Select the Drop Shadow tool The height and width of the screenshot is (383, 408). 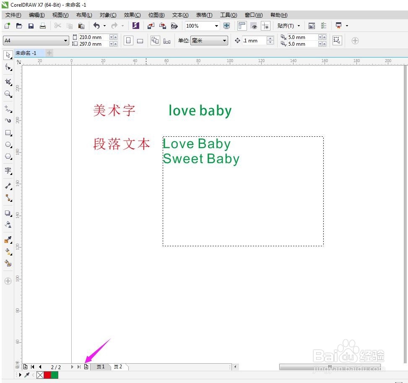pyautogui.click(x=8, y=213)
